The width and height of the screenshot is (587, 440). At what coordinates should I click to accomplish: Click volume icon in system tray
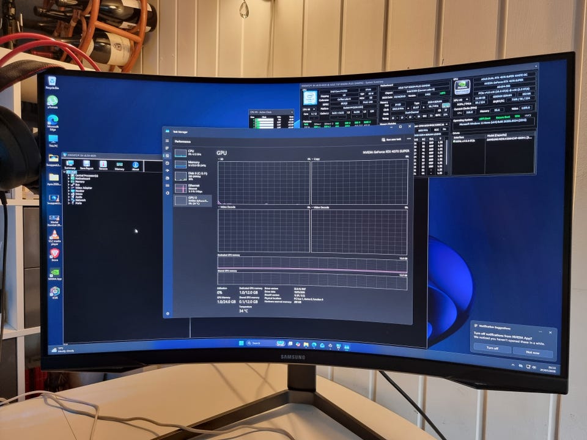534,367
